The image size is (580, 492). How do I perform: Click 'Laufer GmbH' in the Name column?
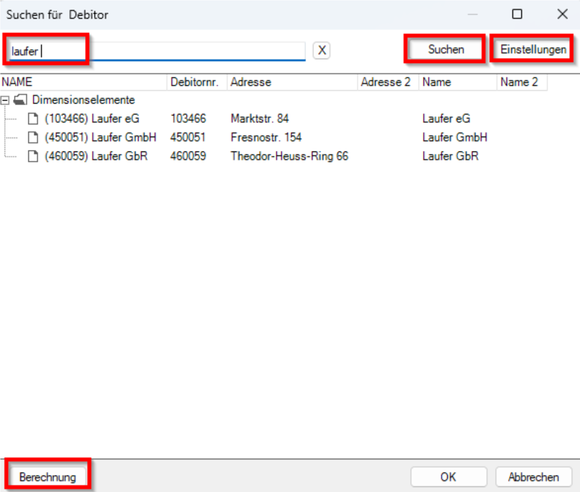tap(455, 137)
